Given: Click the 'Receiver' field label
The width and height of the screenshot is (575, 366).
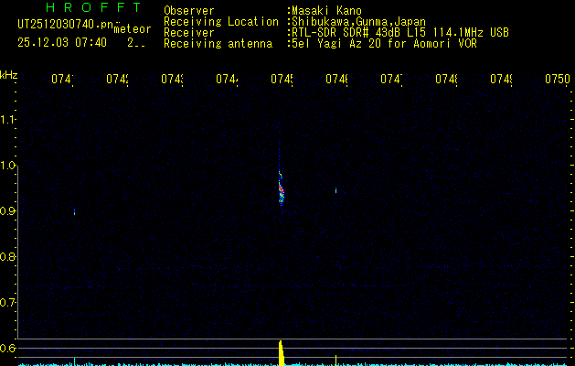Looking at the screenshot, I should click(x=189, y=33).
